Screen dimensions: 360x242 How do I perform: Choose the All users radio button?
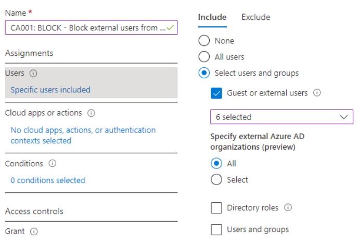(x=204, y=57)
